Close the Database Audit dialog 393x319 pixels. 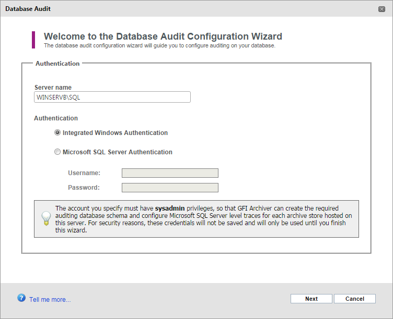click(x=382, y=9)
